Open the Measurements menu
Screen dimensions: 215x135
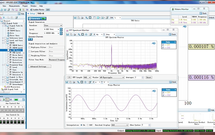[x=14, y=6]
